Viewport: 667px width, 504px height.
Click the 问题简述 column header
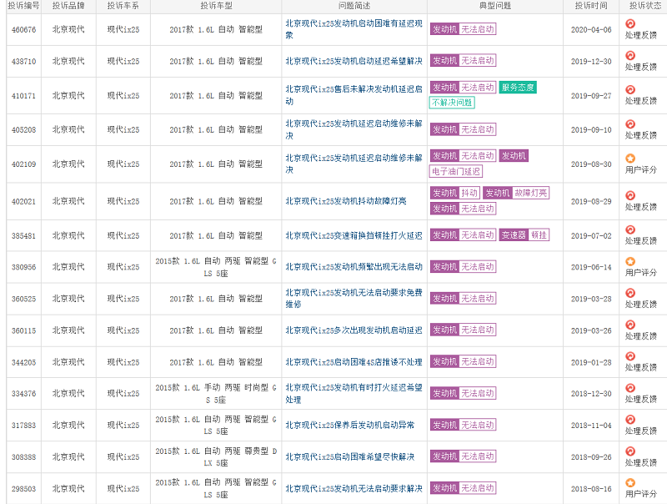click(x=354, y=6)
